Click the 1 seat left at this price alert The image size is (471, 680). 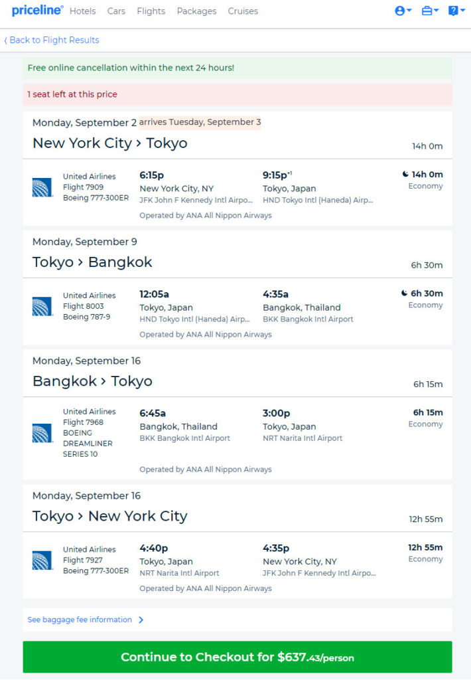[x=237, y=94]
